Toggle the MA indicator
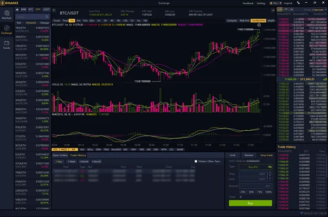328x217 pixels. [73, 150]
